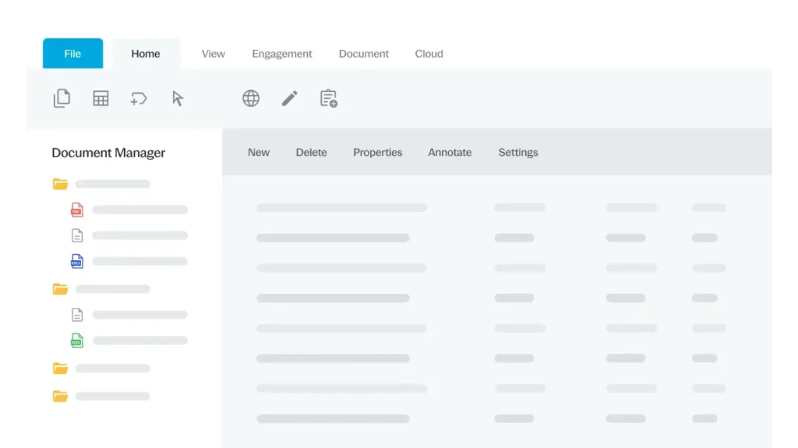
Task: Click the copy documents icon in the toolbar
Action: pos(62,98)
